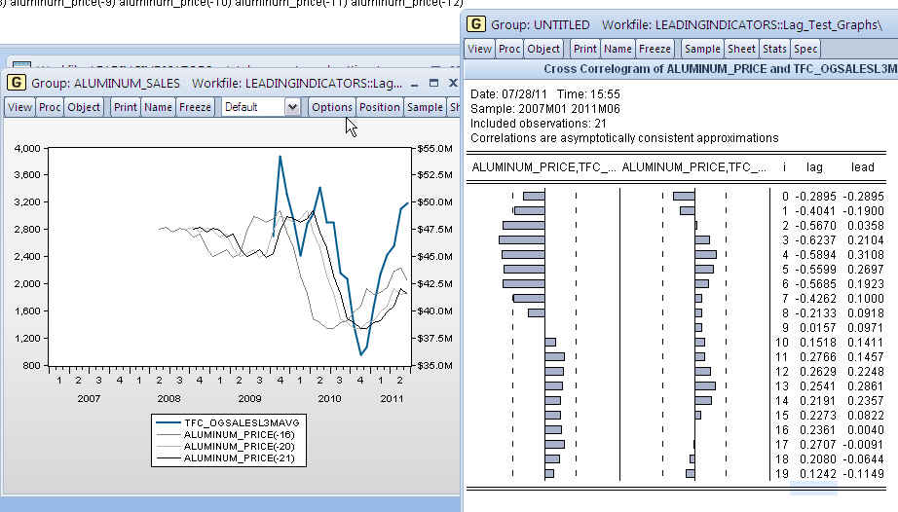898x512 pixels.
Task: Maximize the ALUMINUM_SALES group window
Action: click(x=434, y=83)
